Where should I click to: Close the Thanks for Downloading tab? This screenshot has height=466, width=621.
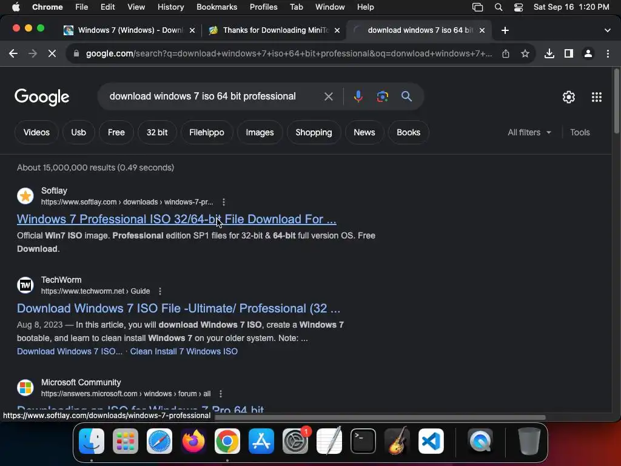click(x=337, y=30)
